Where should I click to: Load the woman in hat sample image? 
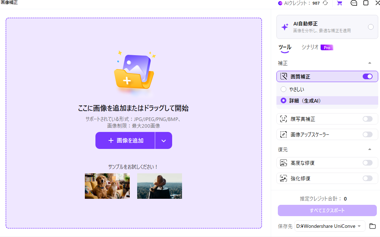click(x=159, y=186)
